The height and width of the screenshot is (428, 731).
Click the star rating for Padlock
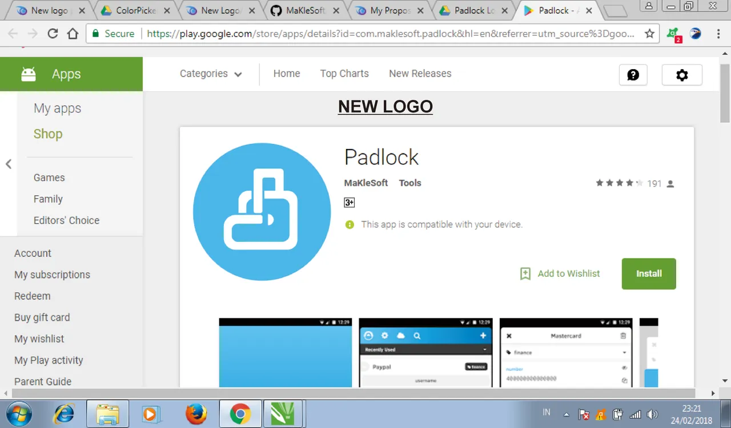[619, 183]
